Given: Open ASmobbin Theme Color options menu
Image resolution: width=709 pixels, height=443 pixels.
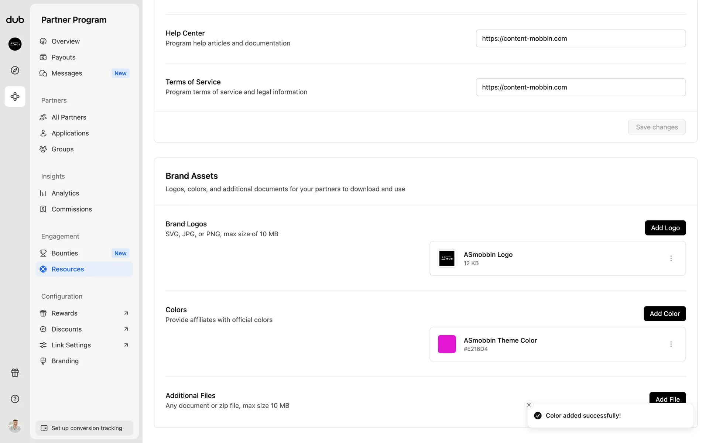Looking at the screenshot, I should click(671, 344).
